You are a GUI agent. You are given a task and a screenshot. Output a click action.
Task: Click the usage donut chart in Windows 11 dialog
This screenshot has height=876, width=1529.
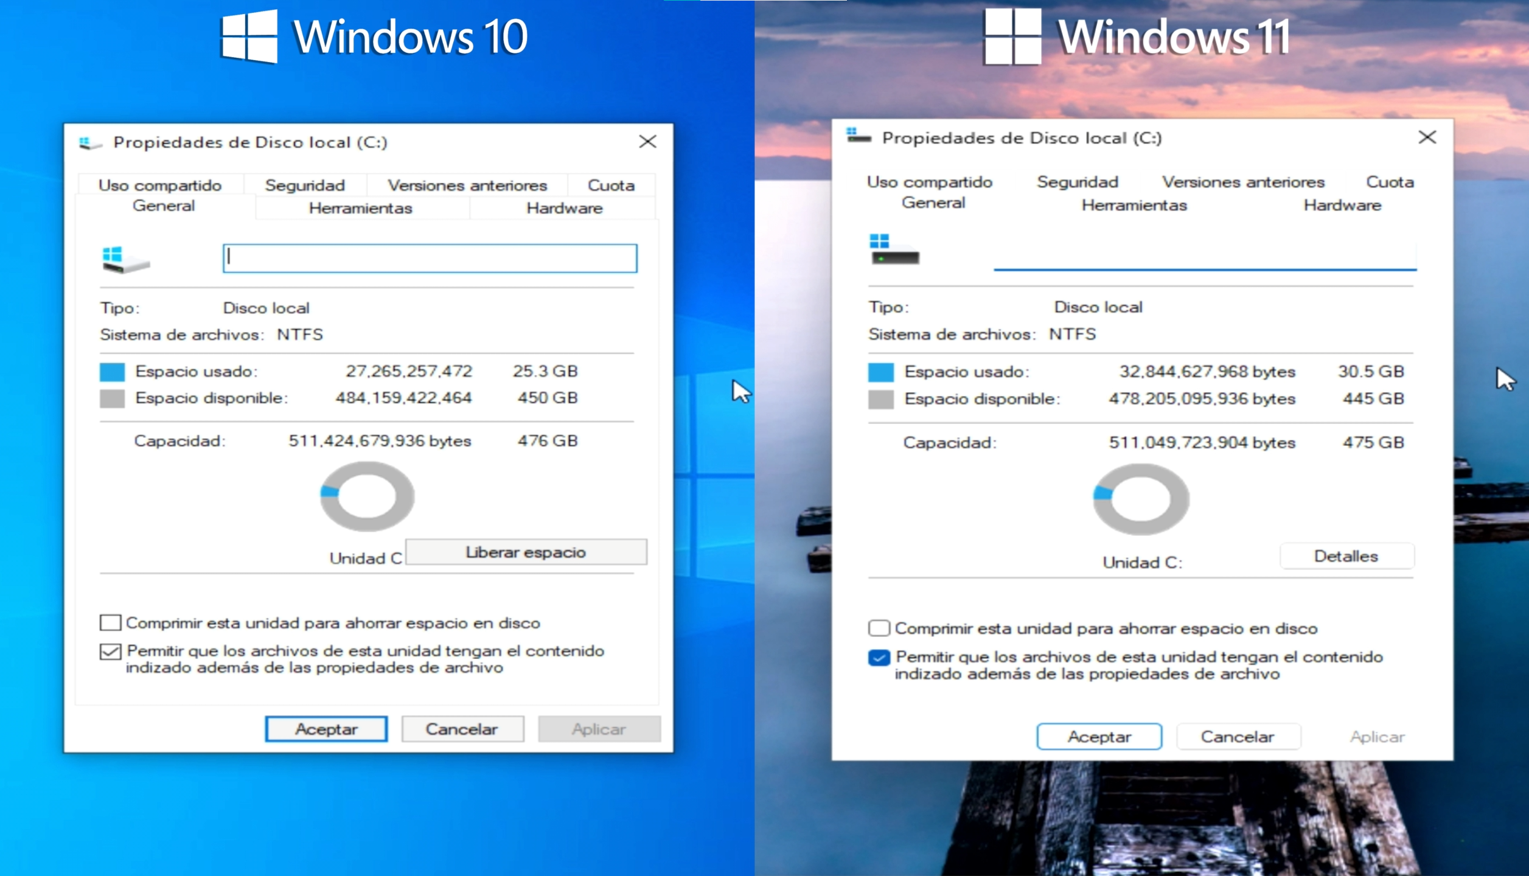(1141, 499)
